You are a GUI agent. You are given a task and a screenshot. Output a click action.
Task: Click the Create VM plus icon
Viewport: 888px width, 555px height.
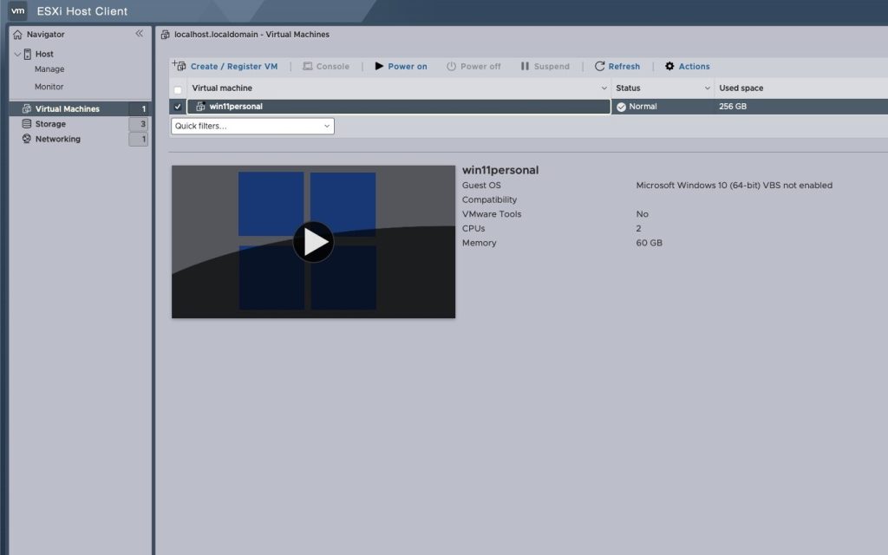point(179,66)
